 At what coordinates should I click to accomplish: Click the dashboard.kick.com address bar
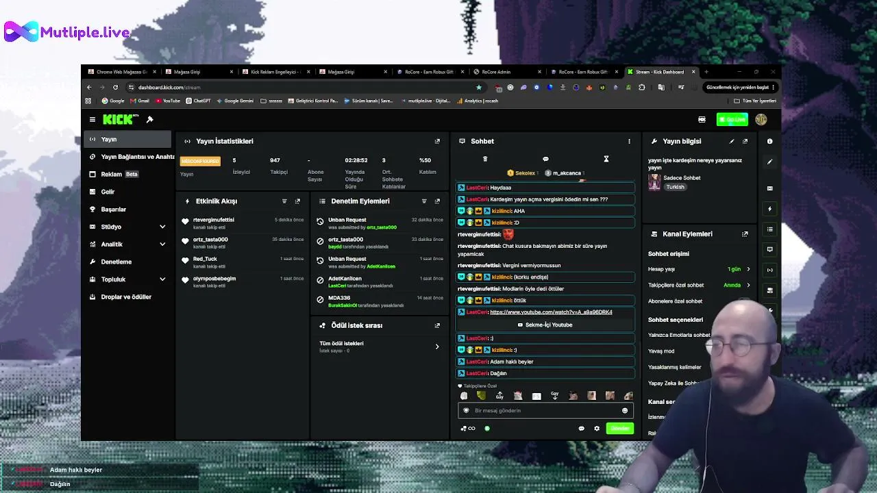pyautogui.click(x=301, y=88)
